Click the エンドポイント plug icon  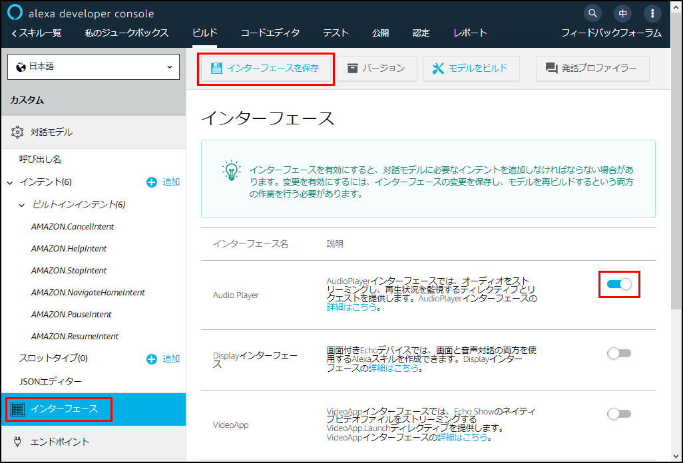point(17,442)
